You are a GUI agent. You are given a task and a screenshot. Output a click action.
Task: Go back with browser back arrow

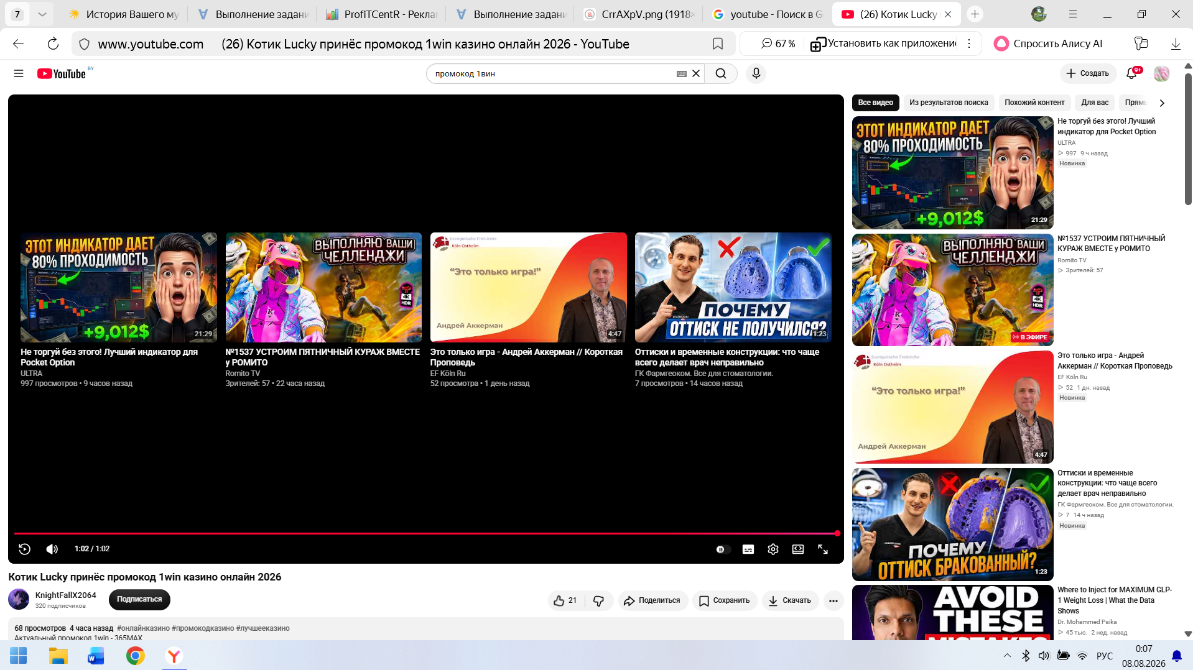(x=19, y=44)
